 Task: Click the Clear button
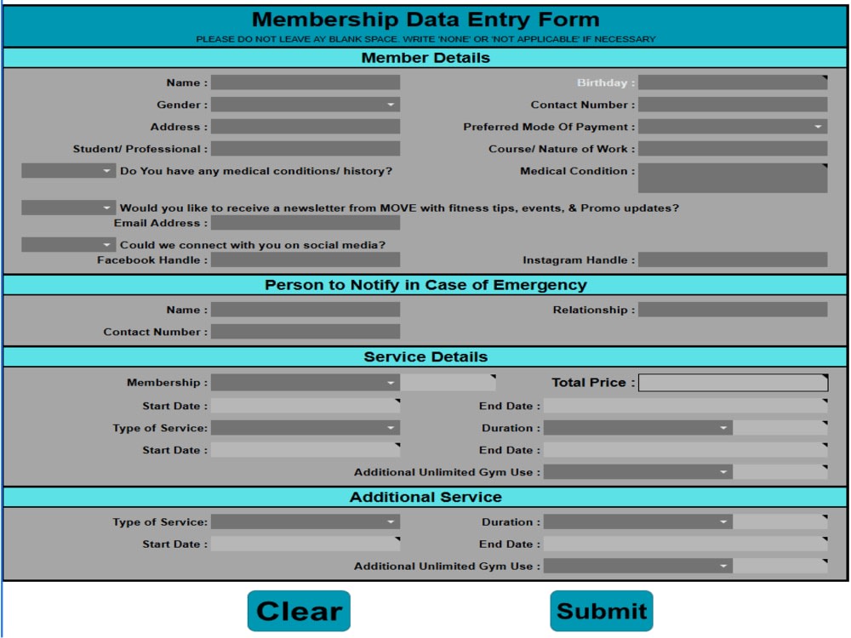[x=299, y=611]
